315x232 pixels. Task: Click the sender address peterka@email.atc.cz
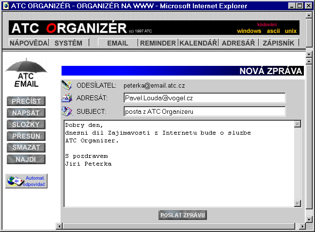[154, 86]
